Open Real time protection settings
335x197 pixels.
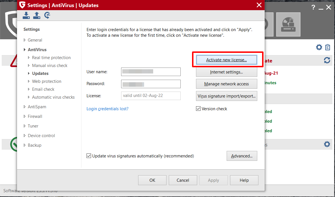(51, 57)
